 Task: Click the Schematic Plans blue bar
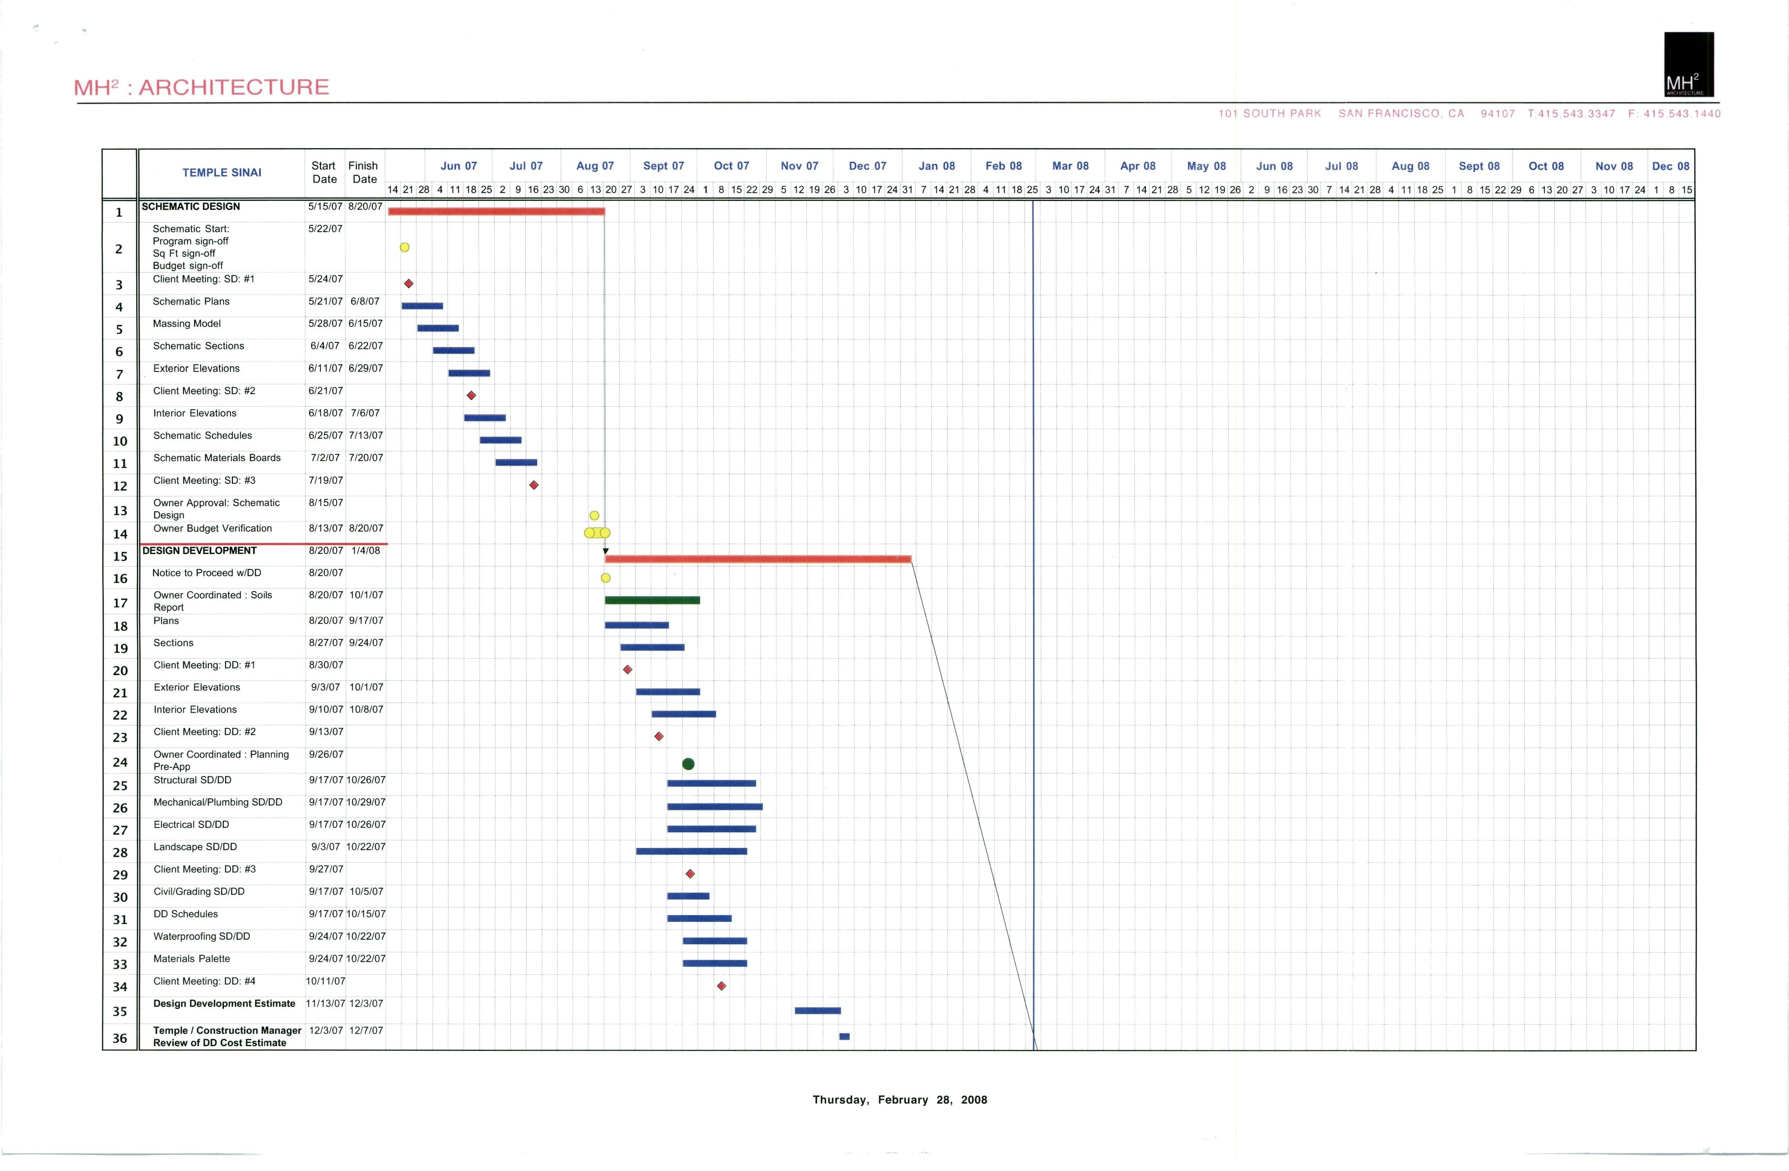[422, 306]
